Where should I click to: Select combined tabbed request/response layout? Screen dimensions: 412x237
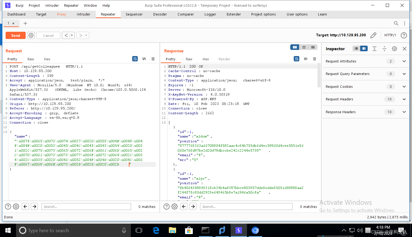coord(313,47)
